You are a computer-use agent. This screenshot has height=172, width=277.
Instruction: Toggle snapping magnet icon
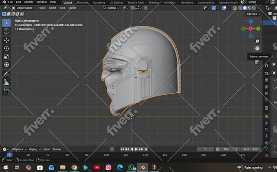click(132, 8)
